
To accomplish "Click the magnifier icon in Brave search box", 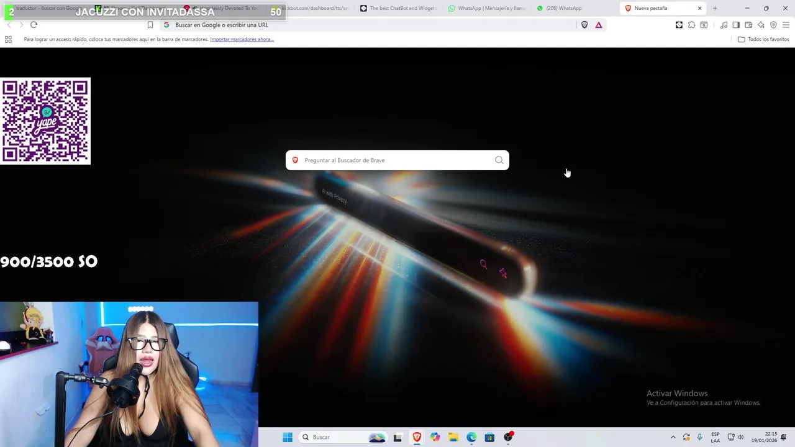I will click(x=499, y=160).
